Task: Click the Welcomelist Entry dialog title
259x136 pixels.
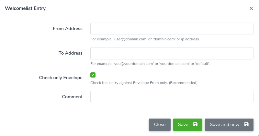Action: (x=25, y=8)
